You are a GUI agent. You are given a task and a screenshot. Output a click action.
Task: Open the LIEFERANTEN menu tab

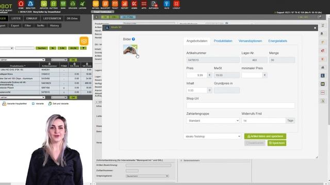(x=52, y=18)
